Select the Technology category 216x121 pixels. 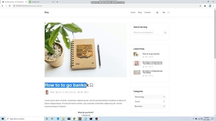150,97
